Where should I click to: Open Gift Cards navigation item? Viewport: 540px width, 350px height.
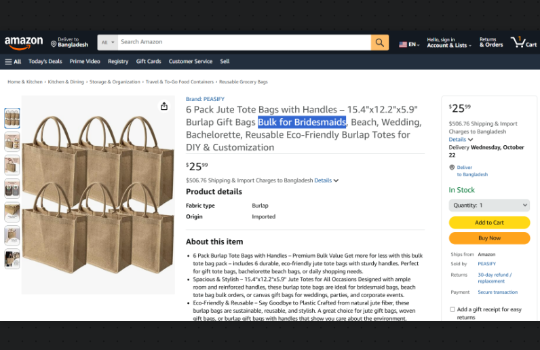pos(149,61)
